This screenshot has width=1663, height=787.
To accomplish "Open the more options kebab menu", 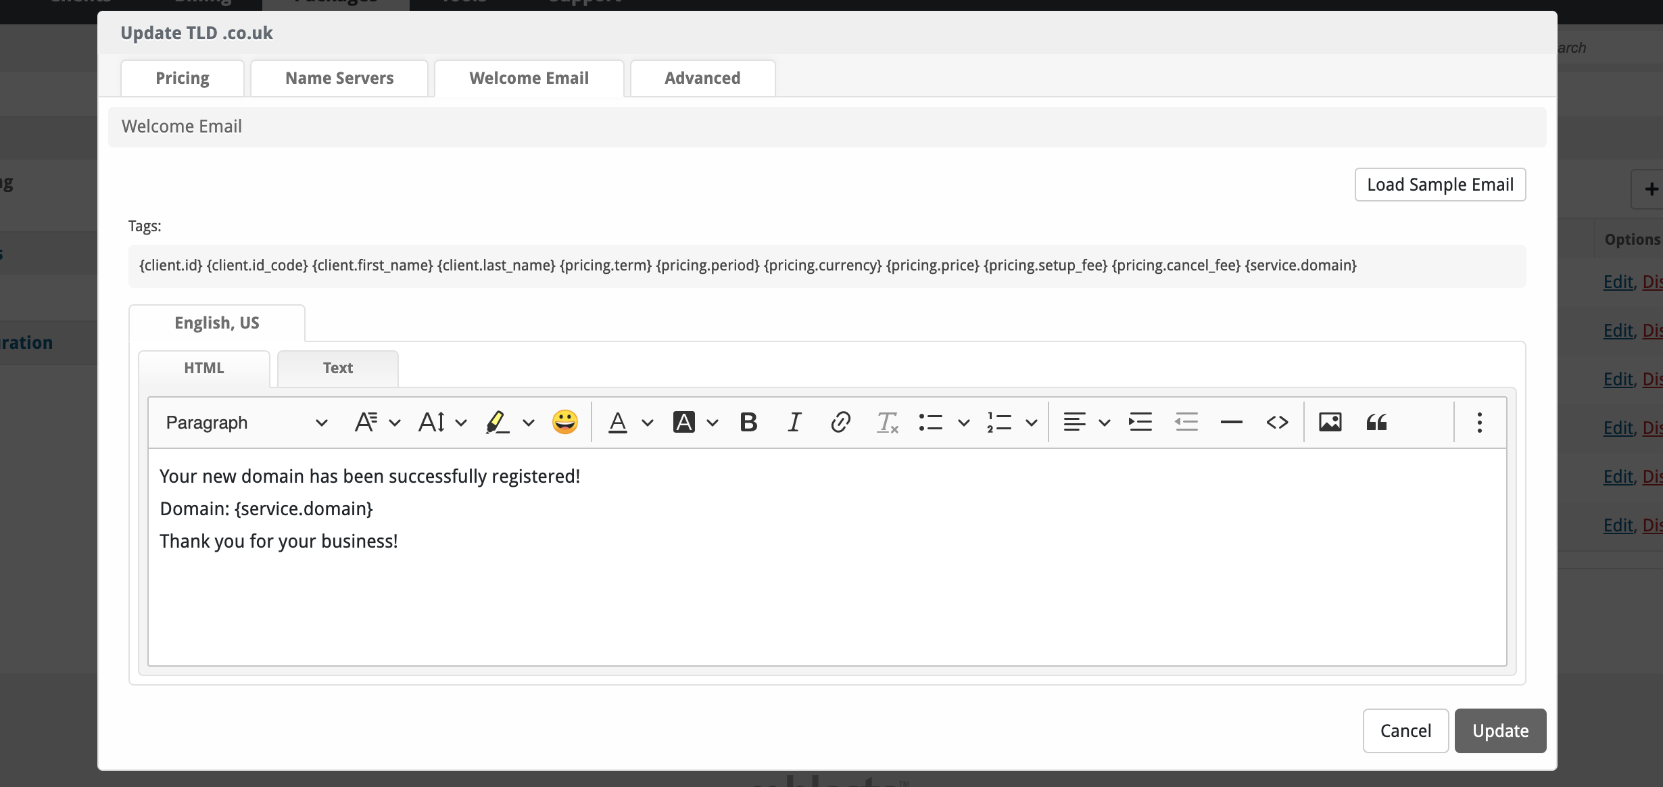I will coord(1479,423).
